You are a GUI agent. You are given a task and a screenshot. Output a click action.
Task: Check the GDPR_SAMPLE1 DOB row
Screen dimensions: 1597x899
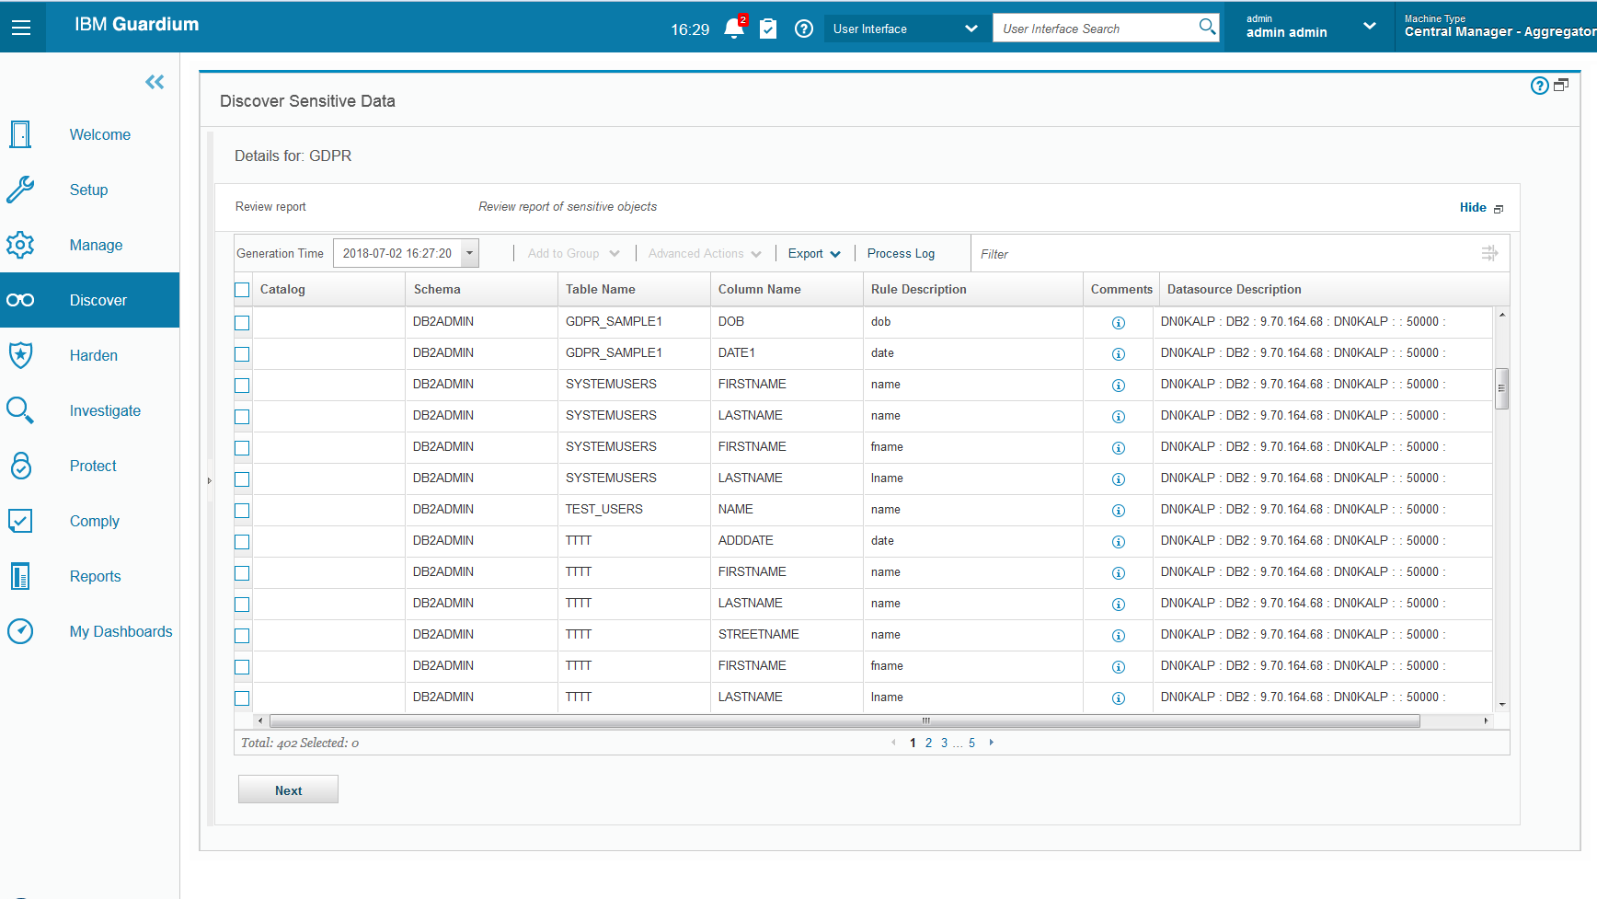(x=242, y=323)
